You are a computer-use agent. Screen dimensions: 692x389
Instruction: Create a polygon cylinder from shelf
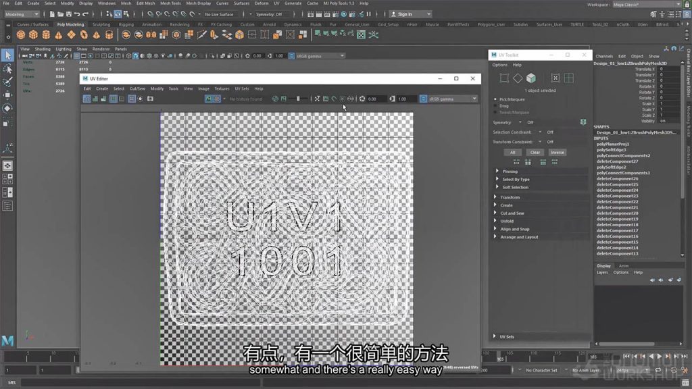pos(46,35)
